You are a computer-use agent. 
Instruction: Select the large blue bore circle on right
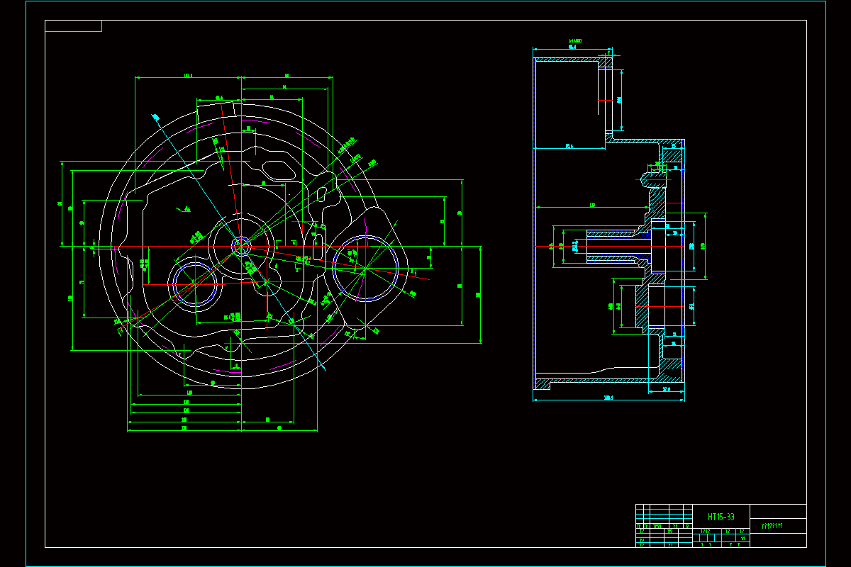tap(365, 269)
